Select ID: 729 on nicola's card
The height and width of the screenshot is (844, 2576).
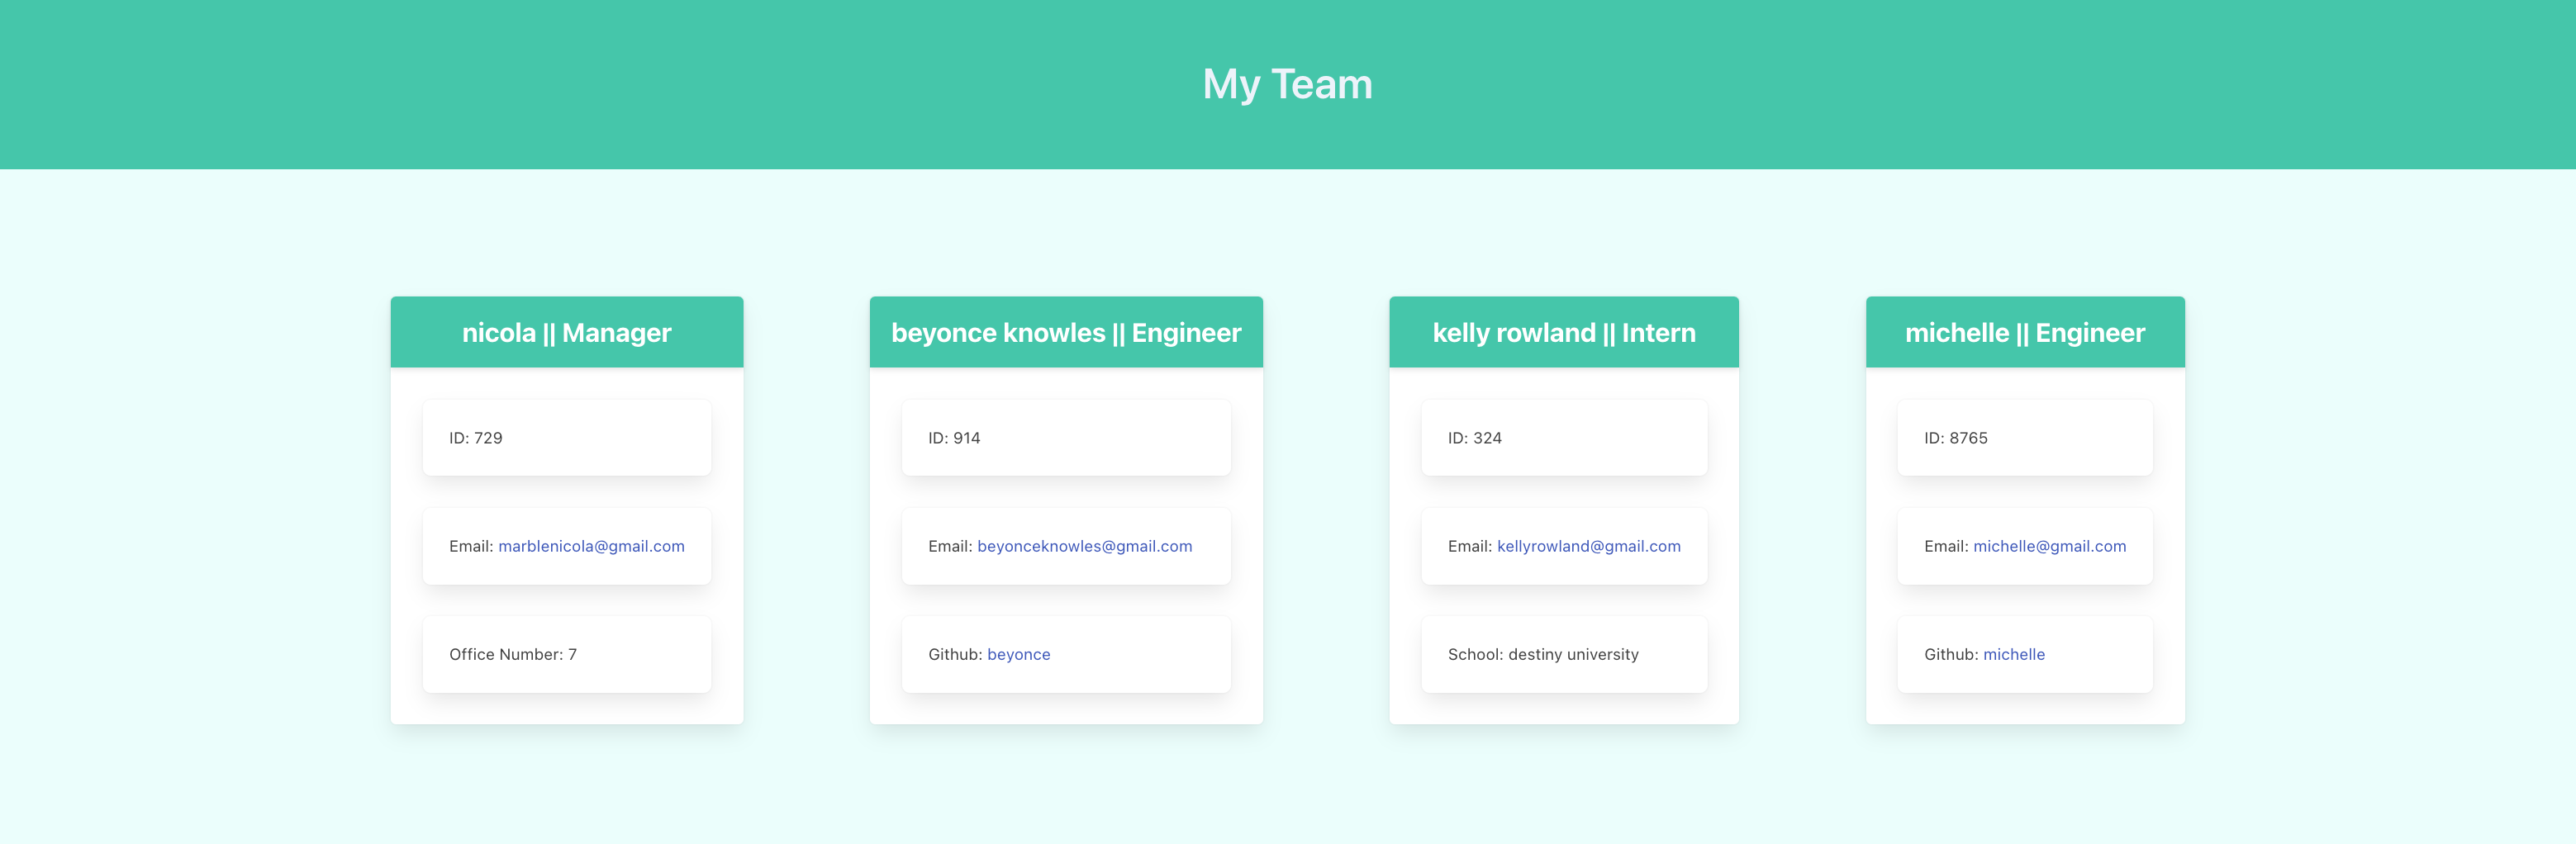(x=475, y=437)
